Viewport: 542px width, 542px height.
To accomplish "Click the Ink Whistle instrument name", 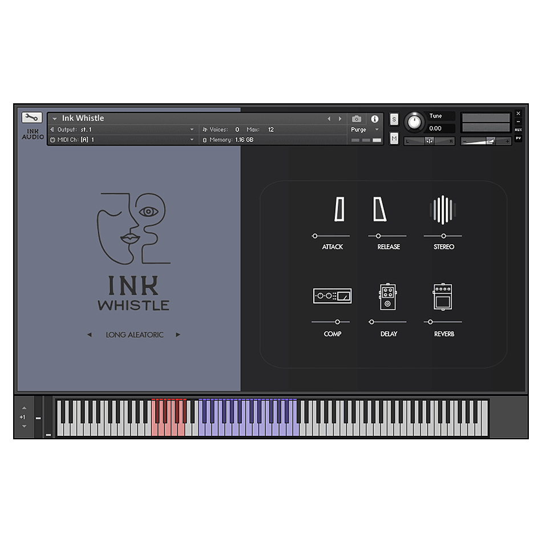I will coord(83,118).
